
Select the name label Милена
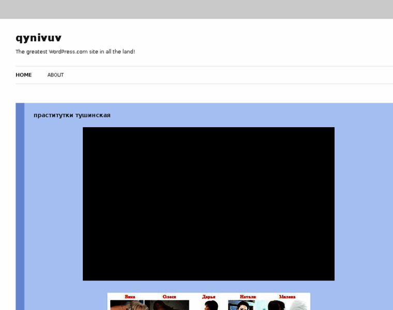pos(287,297)
